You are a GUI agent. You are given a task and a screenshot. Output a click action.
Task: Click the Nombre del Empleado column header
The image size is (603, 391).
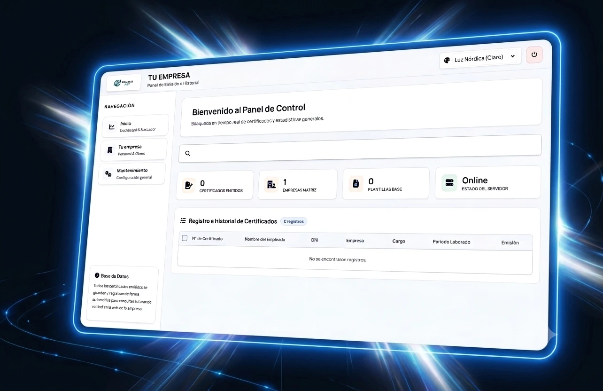(x=265, y=239)
